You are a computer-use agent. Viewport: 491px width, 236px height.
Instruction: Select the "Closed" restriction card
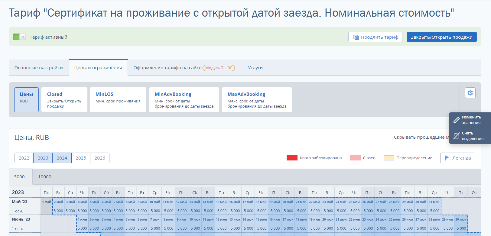(x=64, y=100)
